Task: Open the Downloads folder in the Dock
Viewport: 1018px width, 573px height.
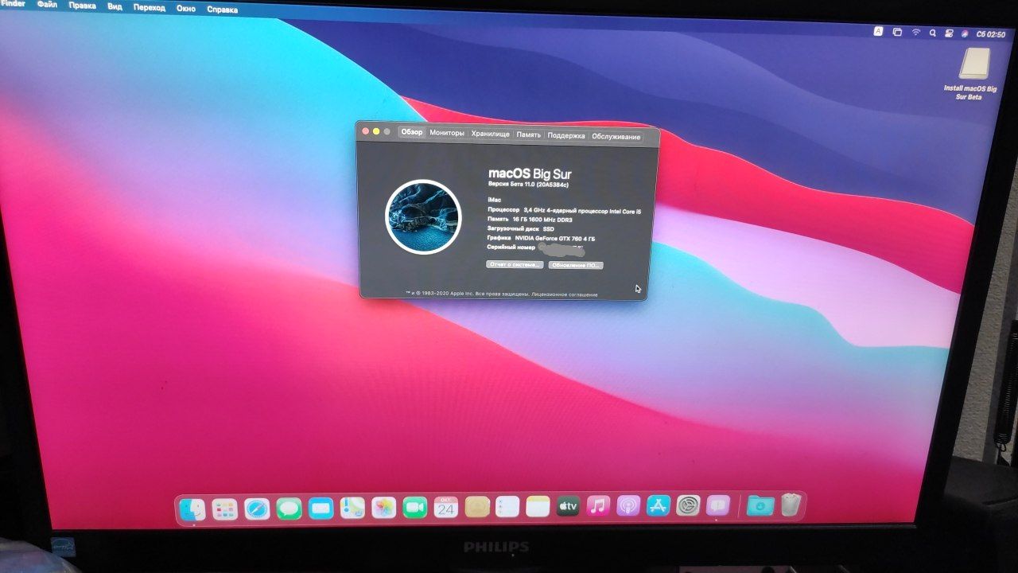Action: pyautogui.click(x=760, y=505)
